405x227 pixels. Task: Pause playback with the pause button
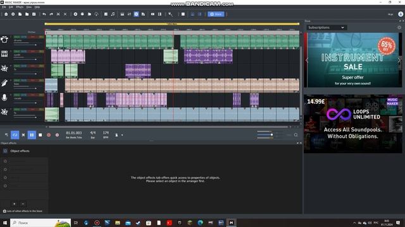(32, 135)
